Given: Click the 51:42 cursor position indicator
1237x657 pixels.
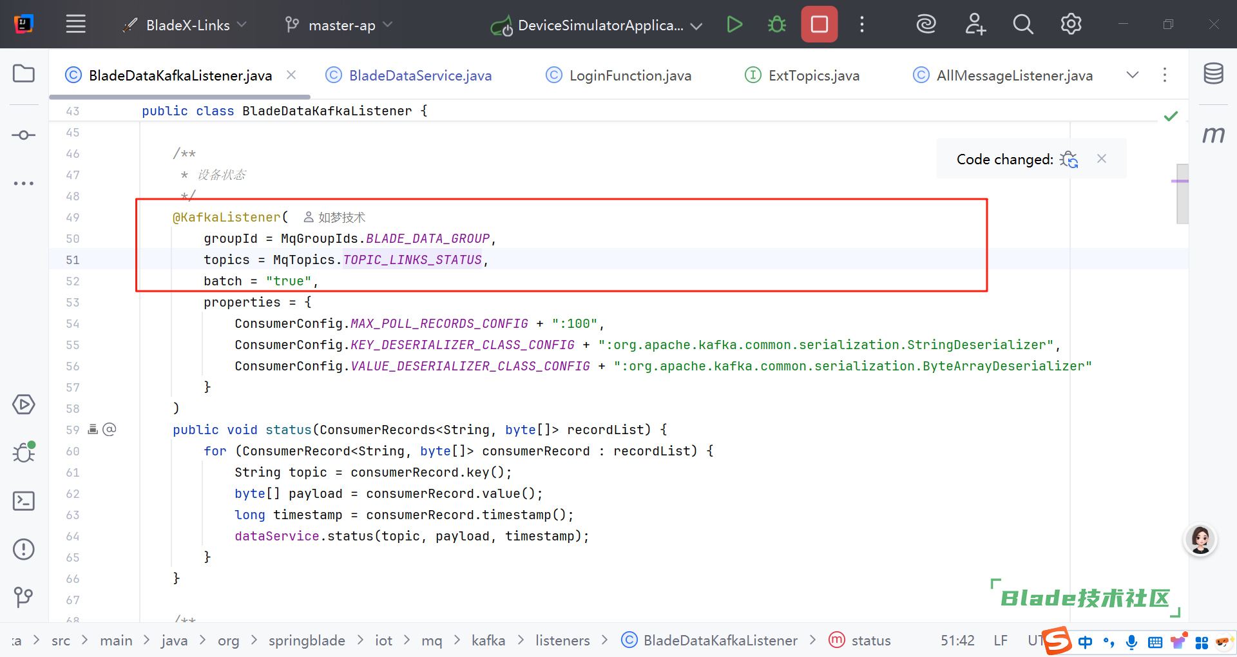Looking at the screenshot, I should coord(957,640).
